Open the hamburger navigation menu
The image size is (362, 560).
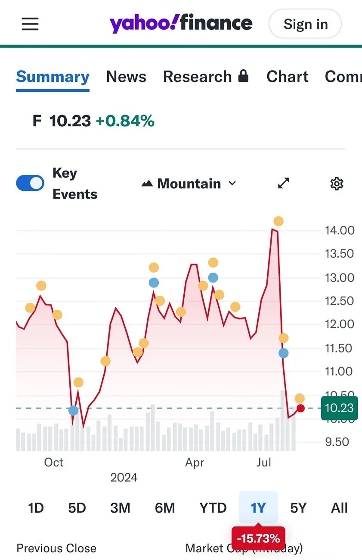coord(30,24)
